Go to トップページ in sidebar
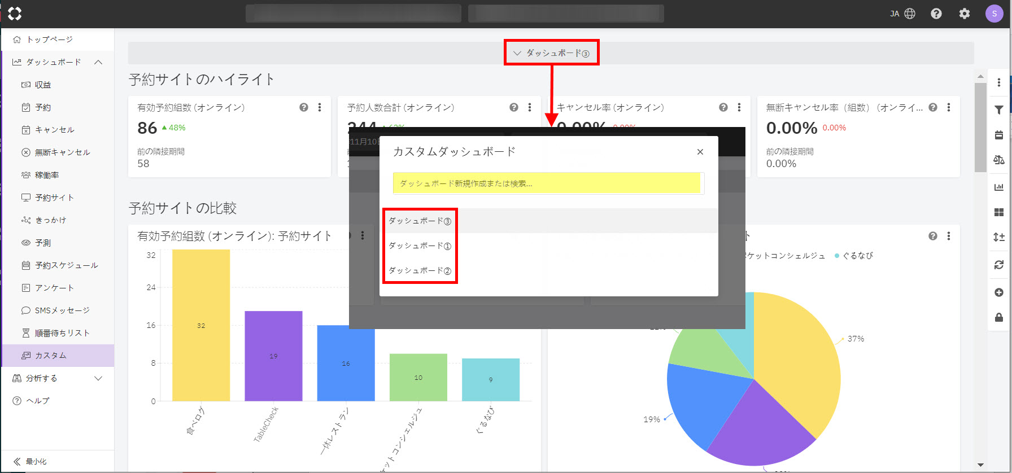 click(x=58, y=40)
